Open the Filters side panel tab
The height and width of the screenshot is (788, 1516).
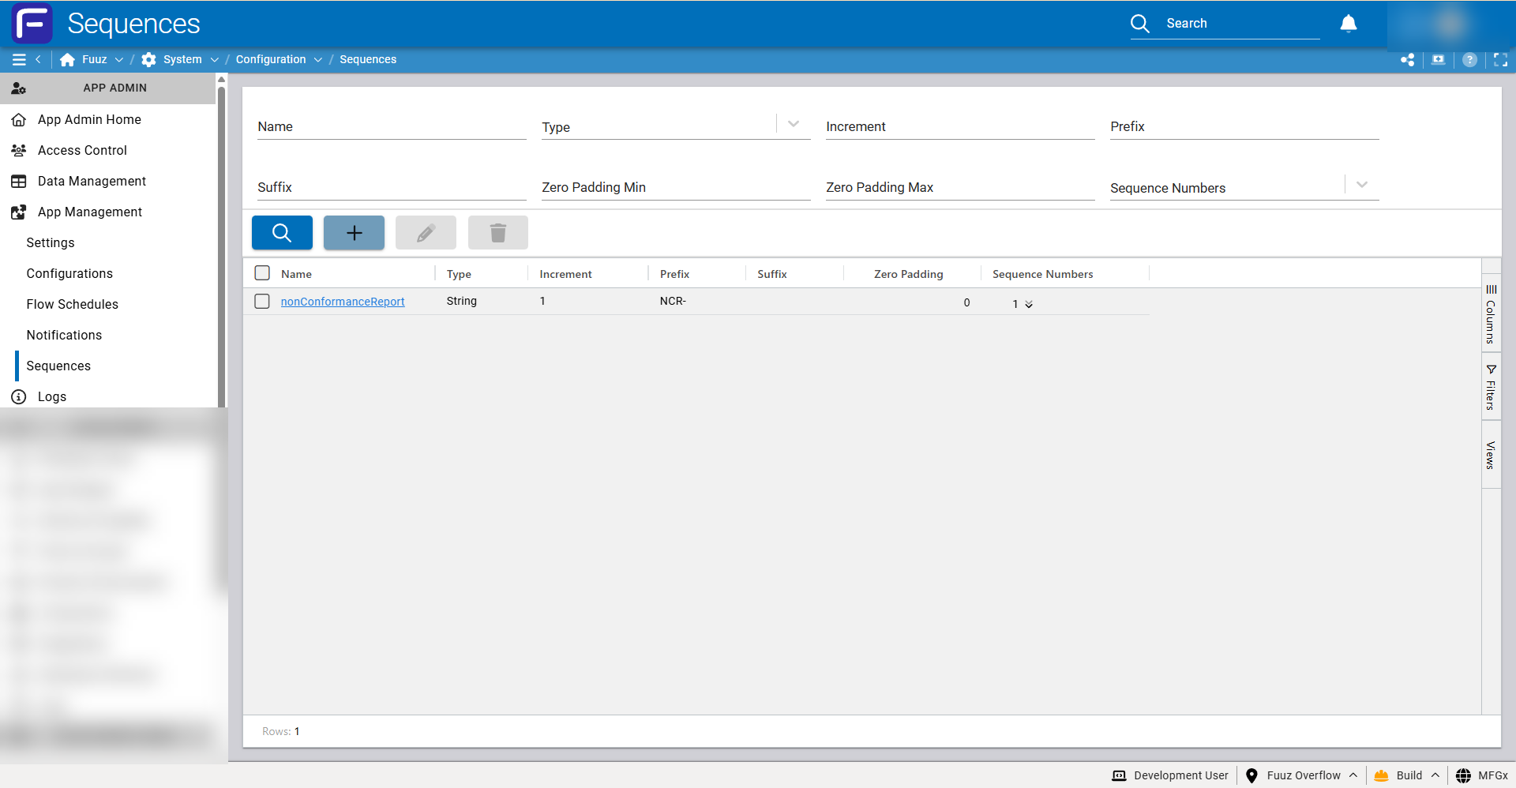[x=1491, y=387]
